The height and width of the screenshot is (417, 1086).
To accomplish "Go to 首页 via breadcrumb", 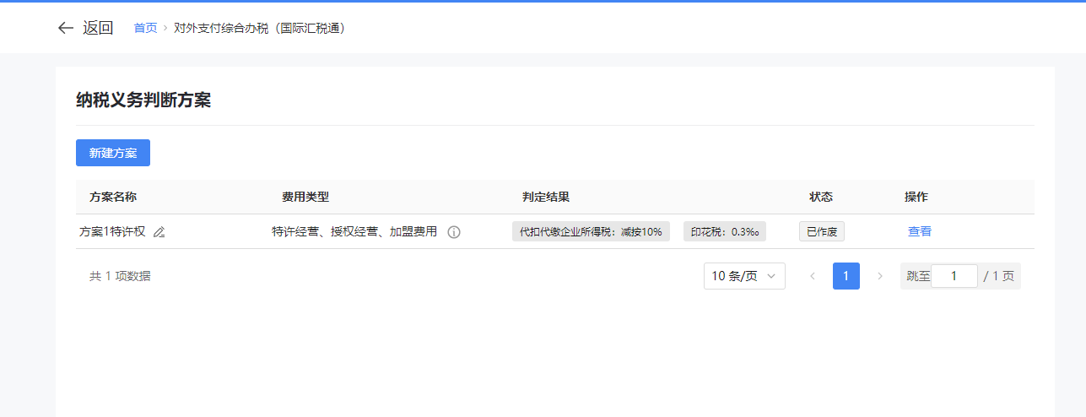I will (x=145, y=28).
